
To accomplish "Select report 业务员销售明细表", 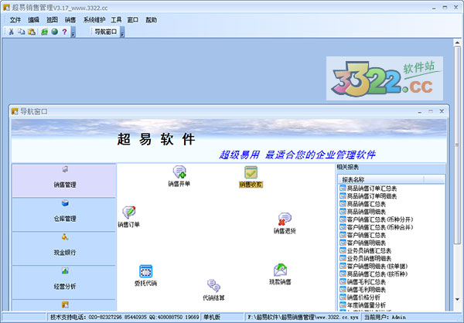I will (365, 258).
